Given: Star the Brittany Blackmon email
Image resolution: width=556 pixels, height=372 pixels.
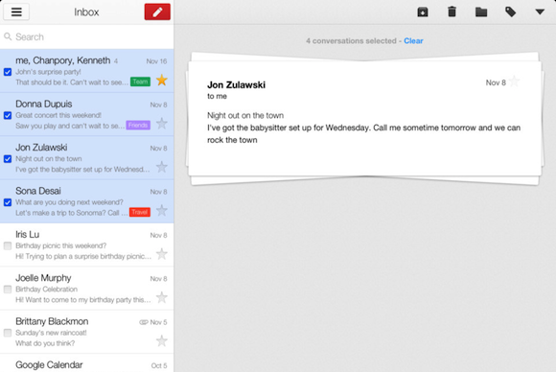Looking at the screenshot, I should pos(162,340).
